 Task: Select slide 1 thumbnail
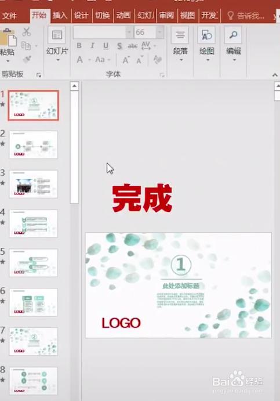[34, 105]
